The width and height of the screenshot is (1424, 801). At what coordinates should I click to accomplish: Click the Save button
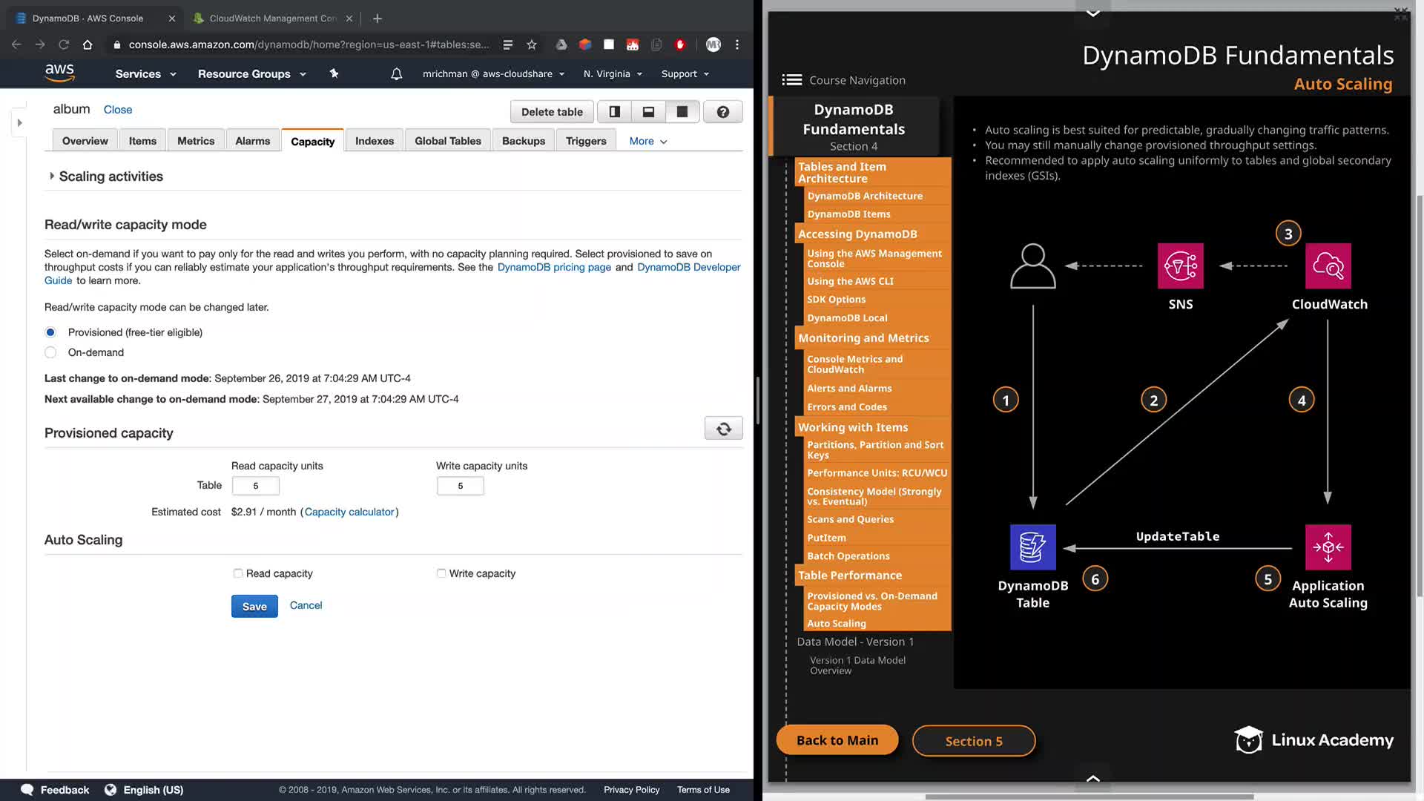pos(254,606)
